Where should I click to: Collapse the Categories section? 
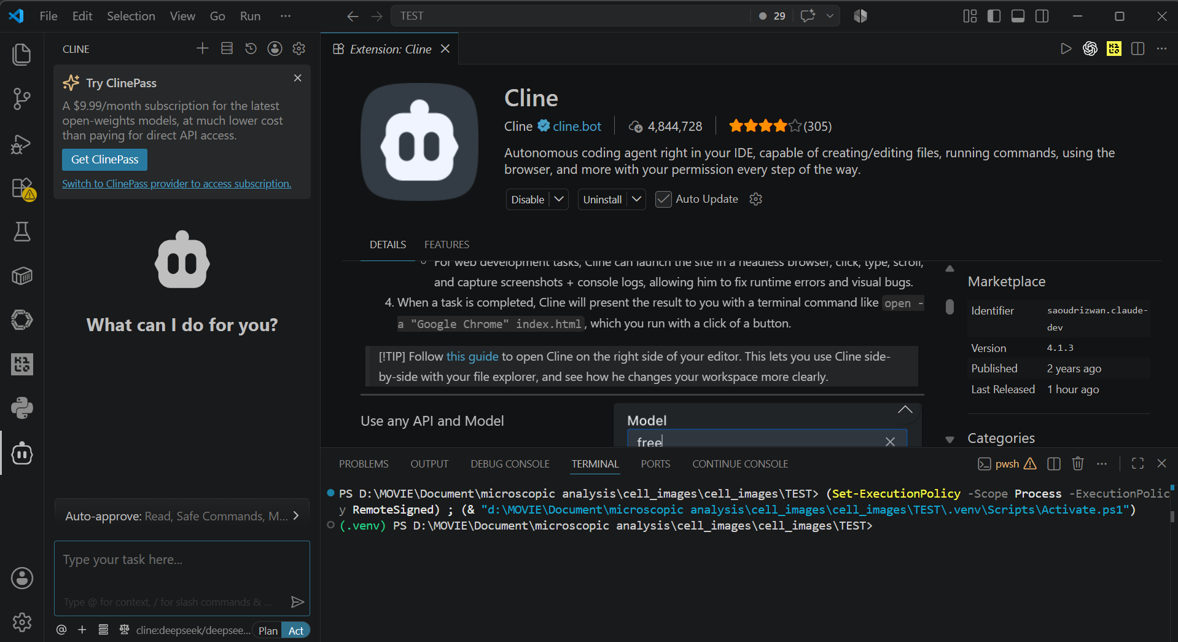950,439
